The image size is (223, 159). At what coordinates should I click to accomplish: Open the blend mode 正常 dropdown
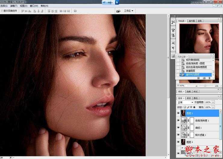pos(185,102)
